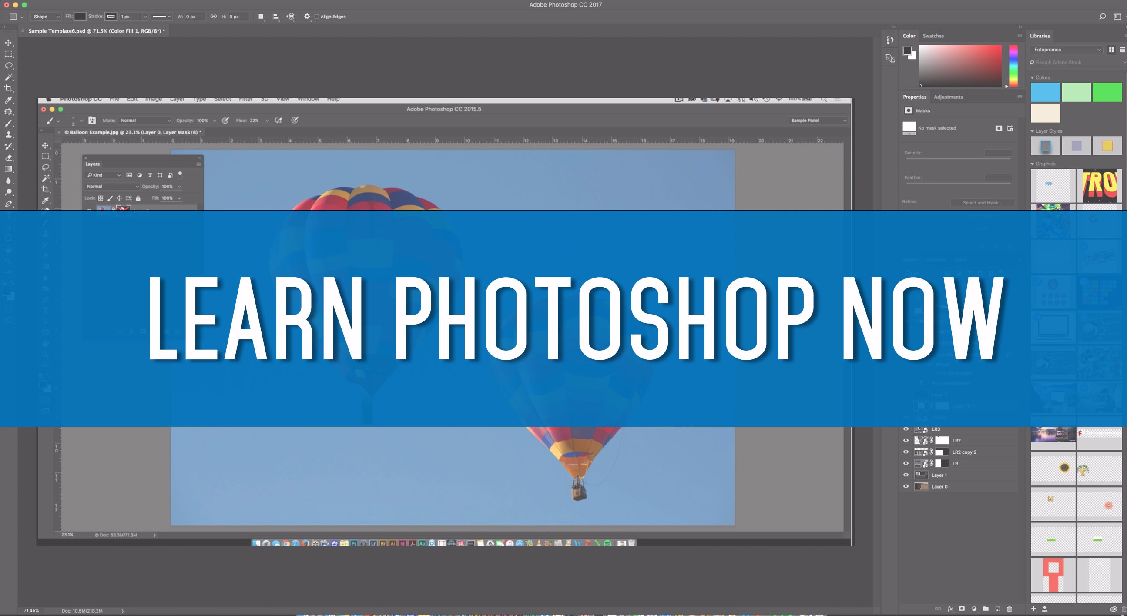
Task: Hide the LR2 layer
Action: pyautogui.click(x=906, y=441)
